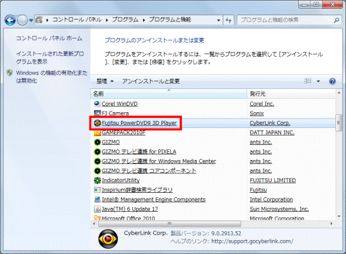Select the Java(TM) 6 Update 17 icon
Screen dimensions: 346x254
pos(97,209)
